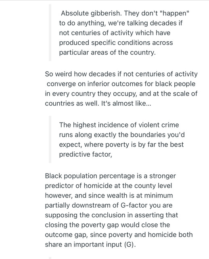Click the quoted line "expect, where poverty is by far"
209x259 pixels.
pyautogui.click(x=121, y=144)
